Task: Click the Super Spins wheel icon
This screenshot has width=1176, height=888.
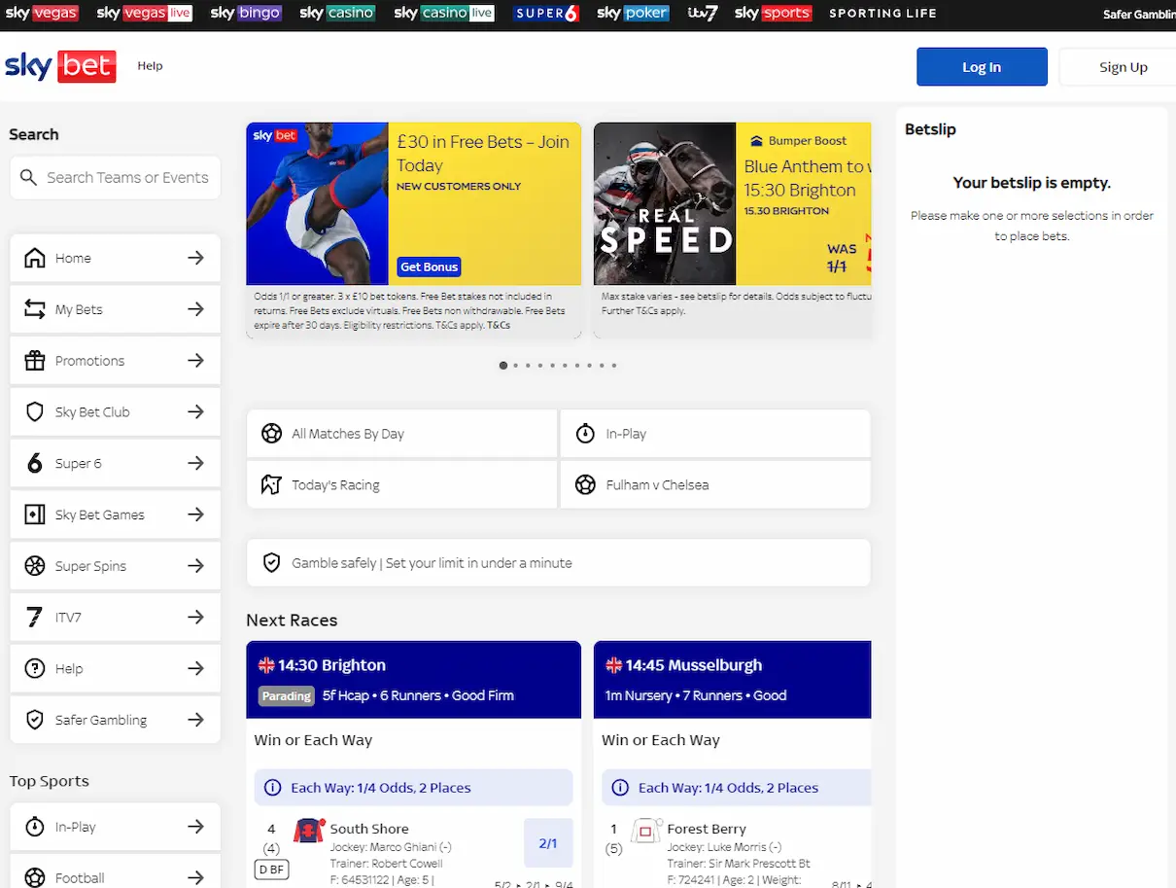Action: pos(35,566)
